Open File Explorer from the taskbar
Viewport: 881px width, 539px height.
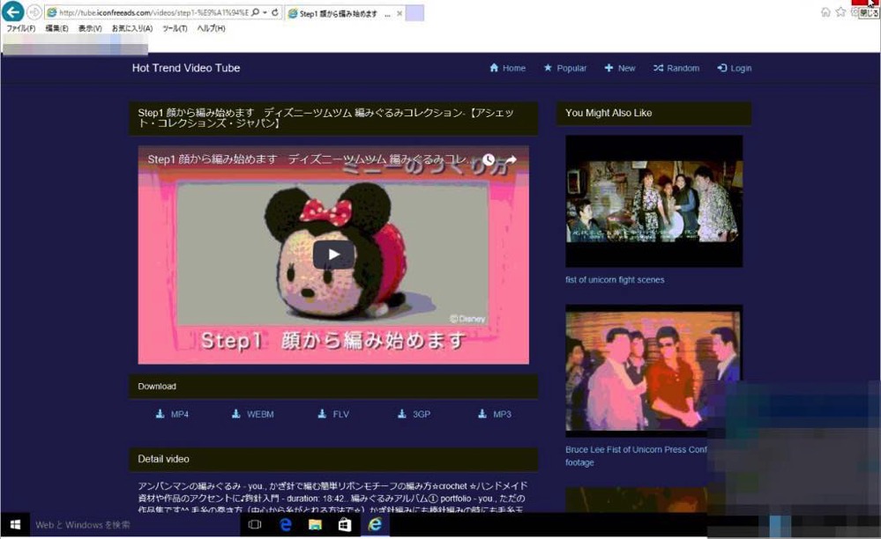pos(315,525)
